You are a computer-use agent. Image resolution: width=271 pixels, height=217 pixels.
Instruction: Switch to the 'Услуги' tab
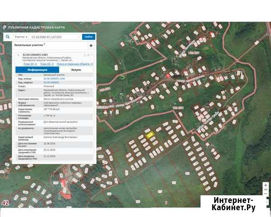pos(76,70)
